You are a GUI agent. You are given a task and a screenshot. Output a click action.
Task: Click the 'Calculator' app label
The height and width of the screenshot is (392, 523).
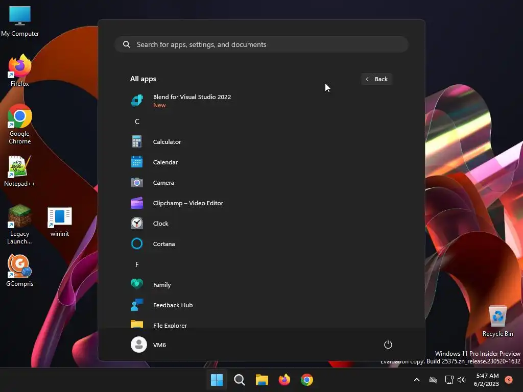click(167, 142)
